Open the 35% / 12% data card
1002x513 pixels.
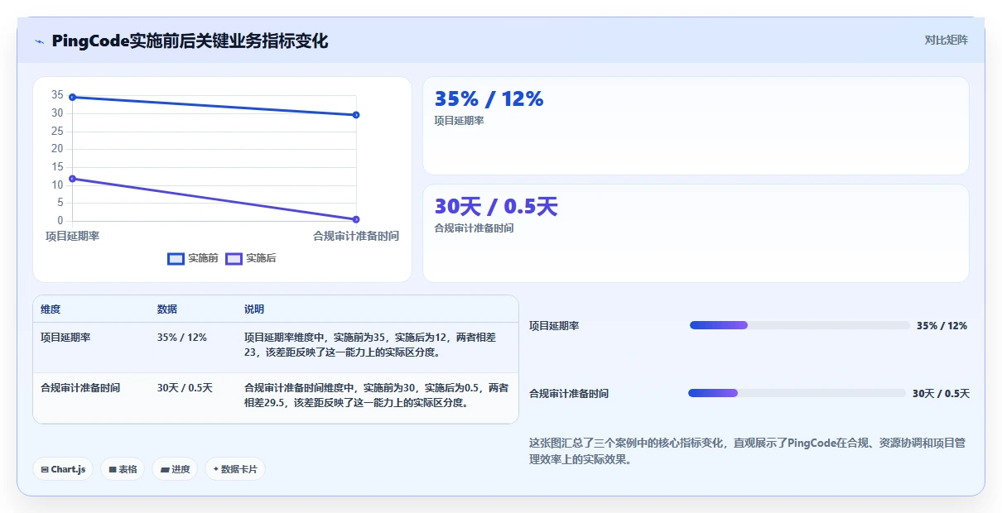click(x=696, y=126)
